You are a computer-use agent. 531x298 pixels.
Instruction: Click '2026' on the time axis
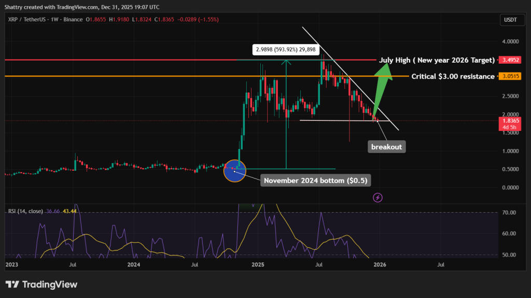click(380, 264)
